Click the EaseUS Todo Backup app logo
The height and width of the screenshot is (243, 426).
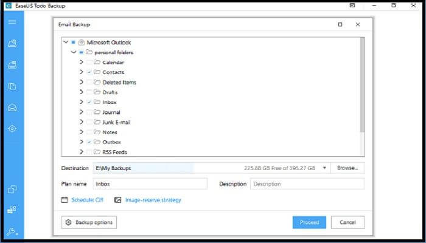tap(9, 5)
